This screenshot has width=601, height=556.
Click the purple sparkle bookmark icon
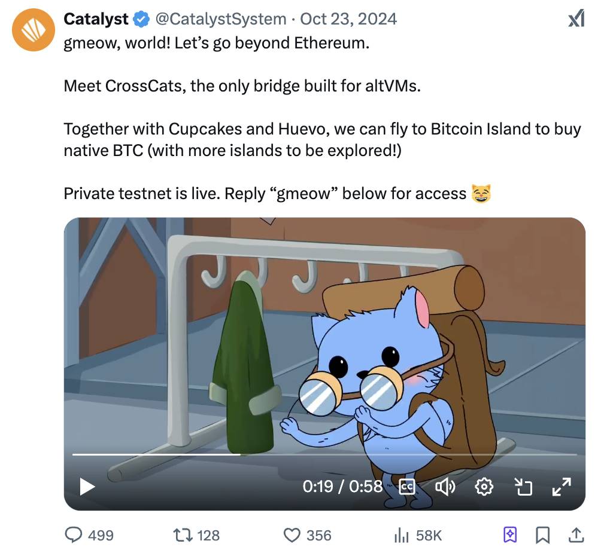click(509, 535)
